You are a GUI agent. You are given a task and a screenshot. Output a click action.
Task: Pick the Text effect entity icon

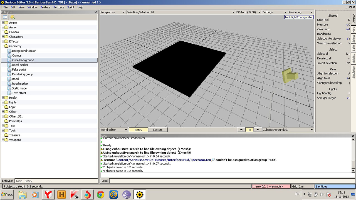tap(9, 93)
